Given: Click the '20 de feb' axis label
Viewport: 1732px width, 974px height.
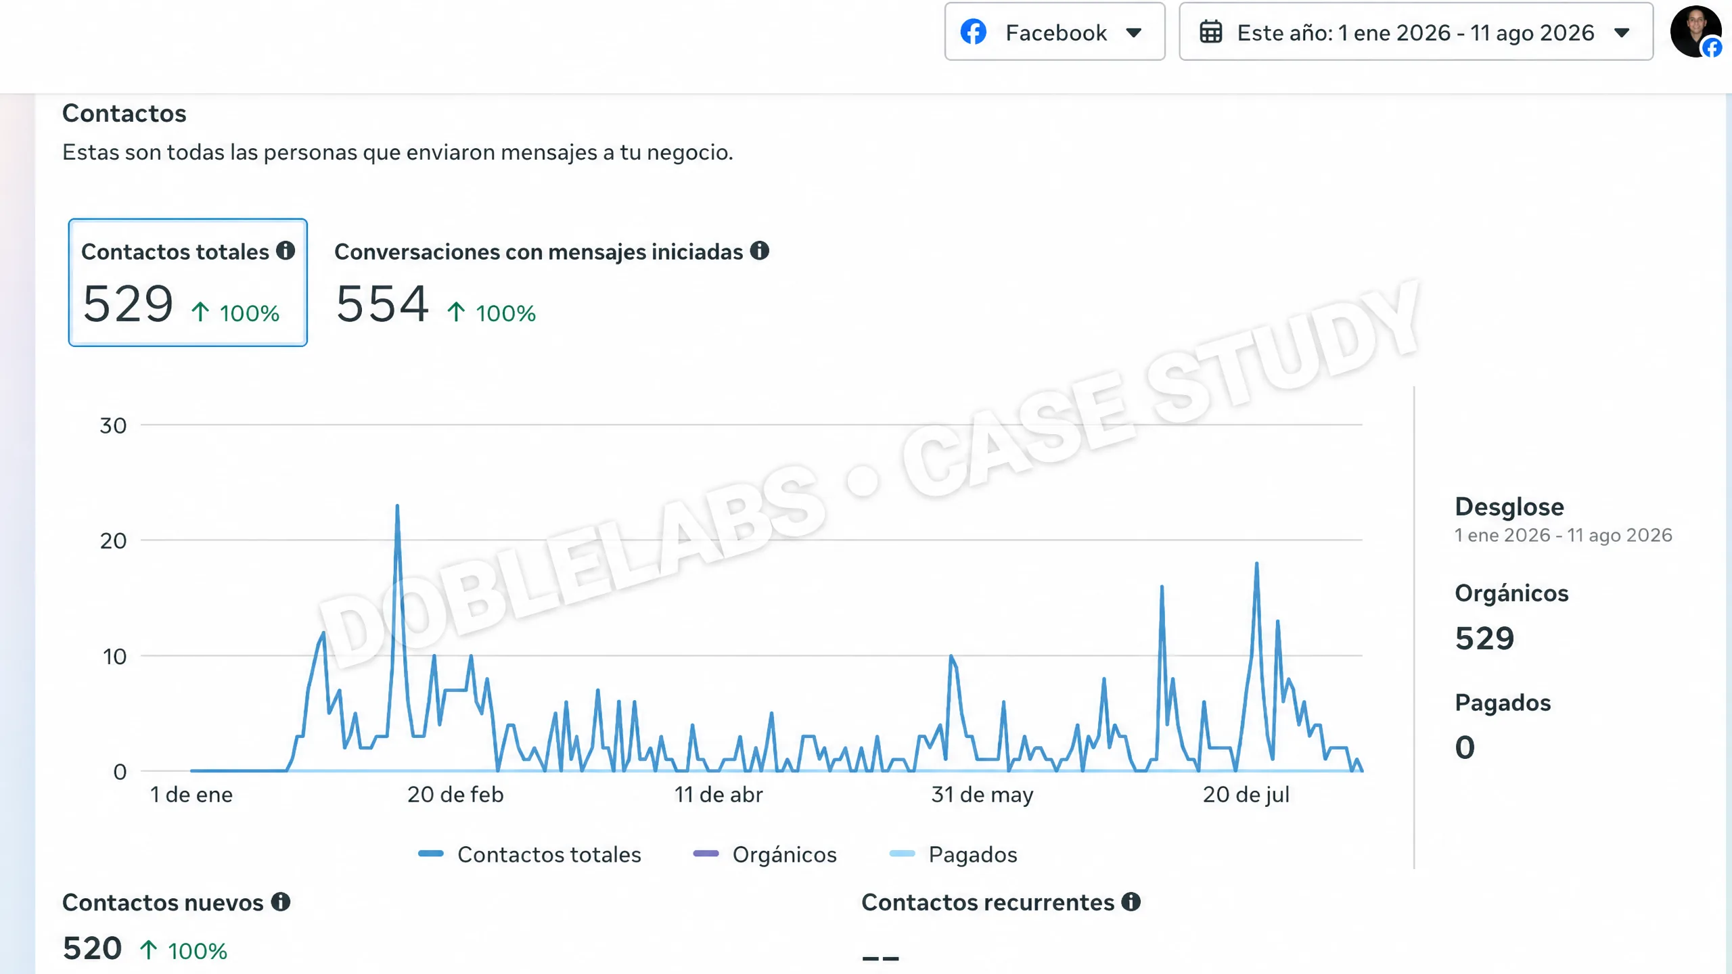Looking at the screenshot, I should pyautogui.click(x=455, y=795).
